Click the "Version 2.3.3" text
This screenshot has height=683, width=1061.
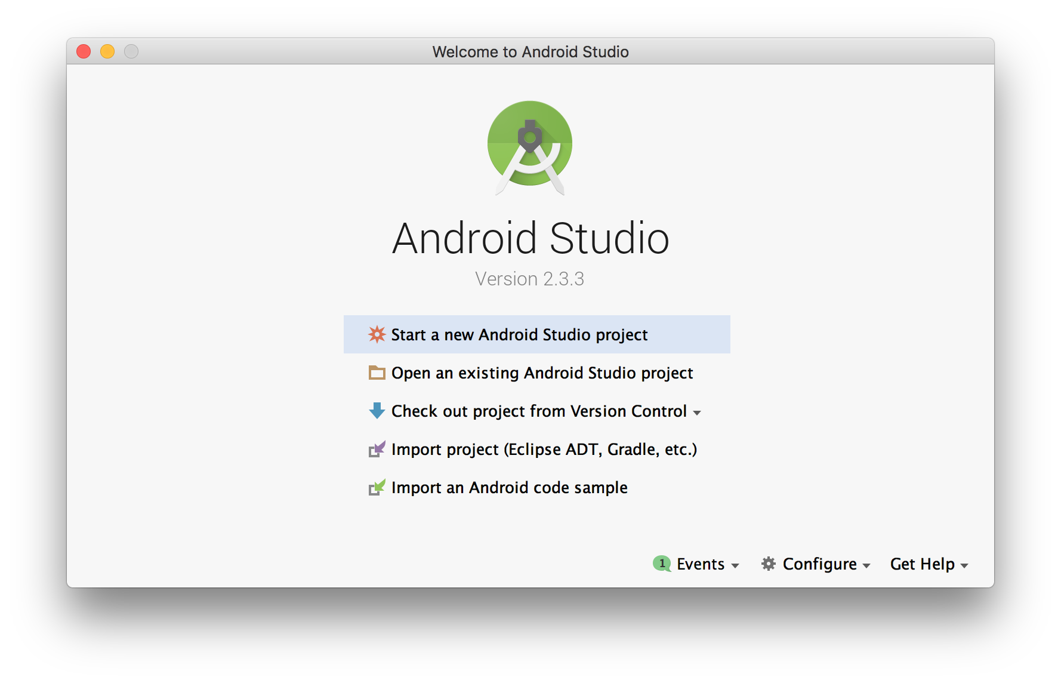pos(530,279)
